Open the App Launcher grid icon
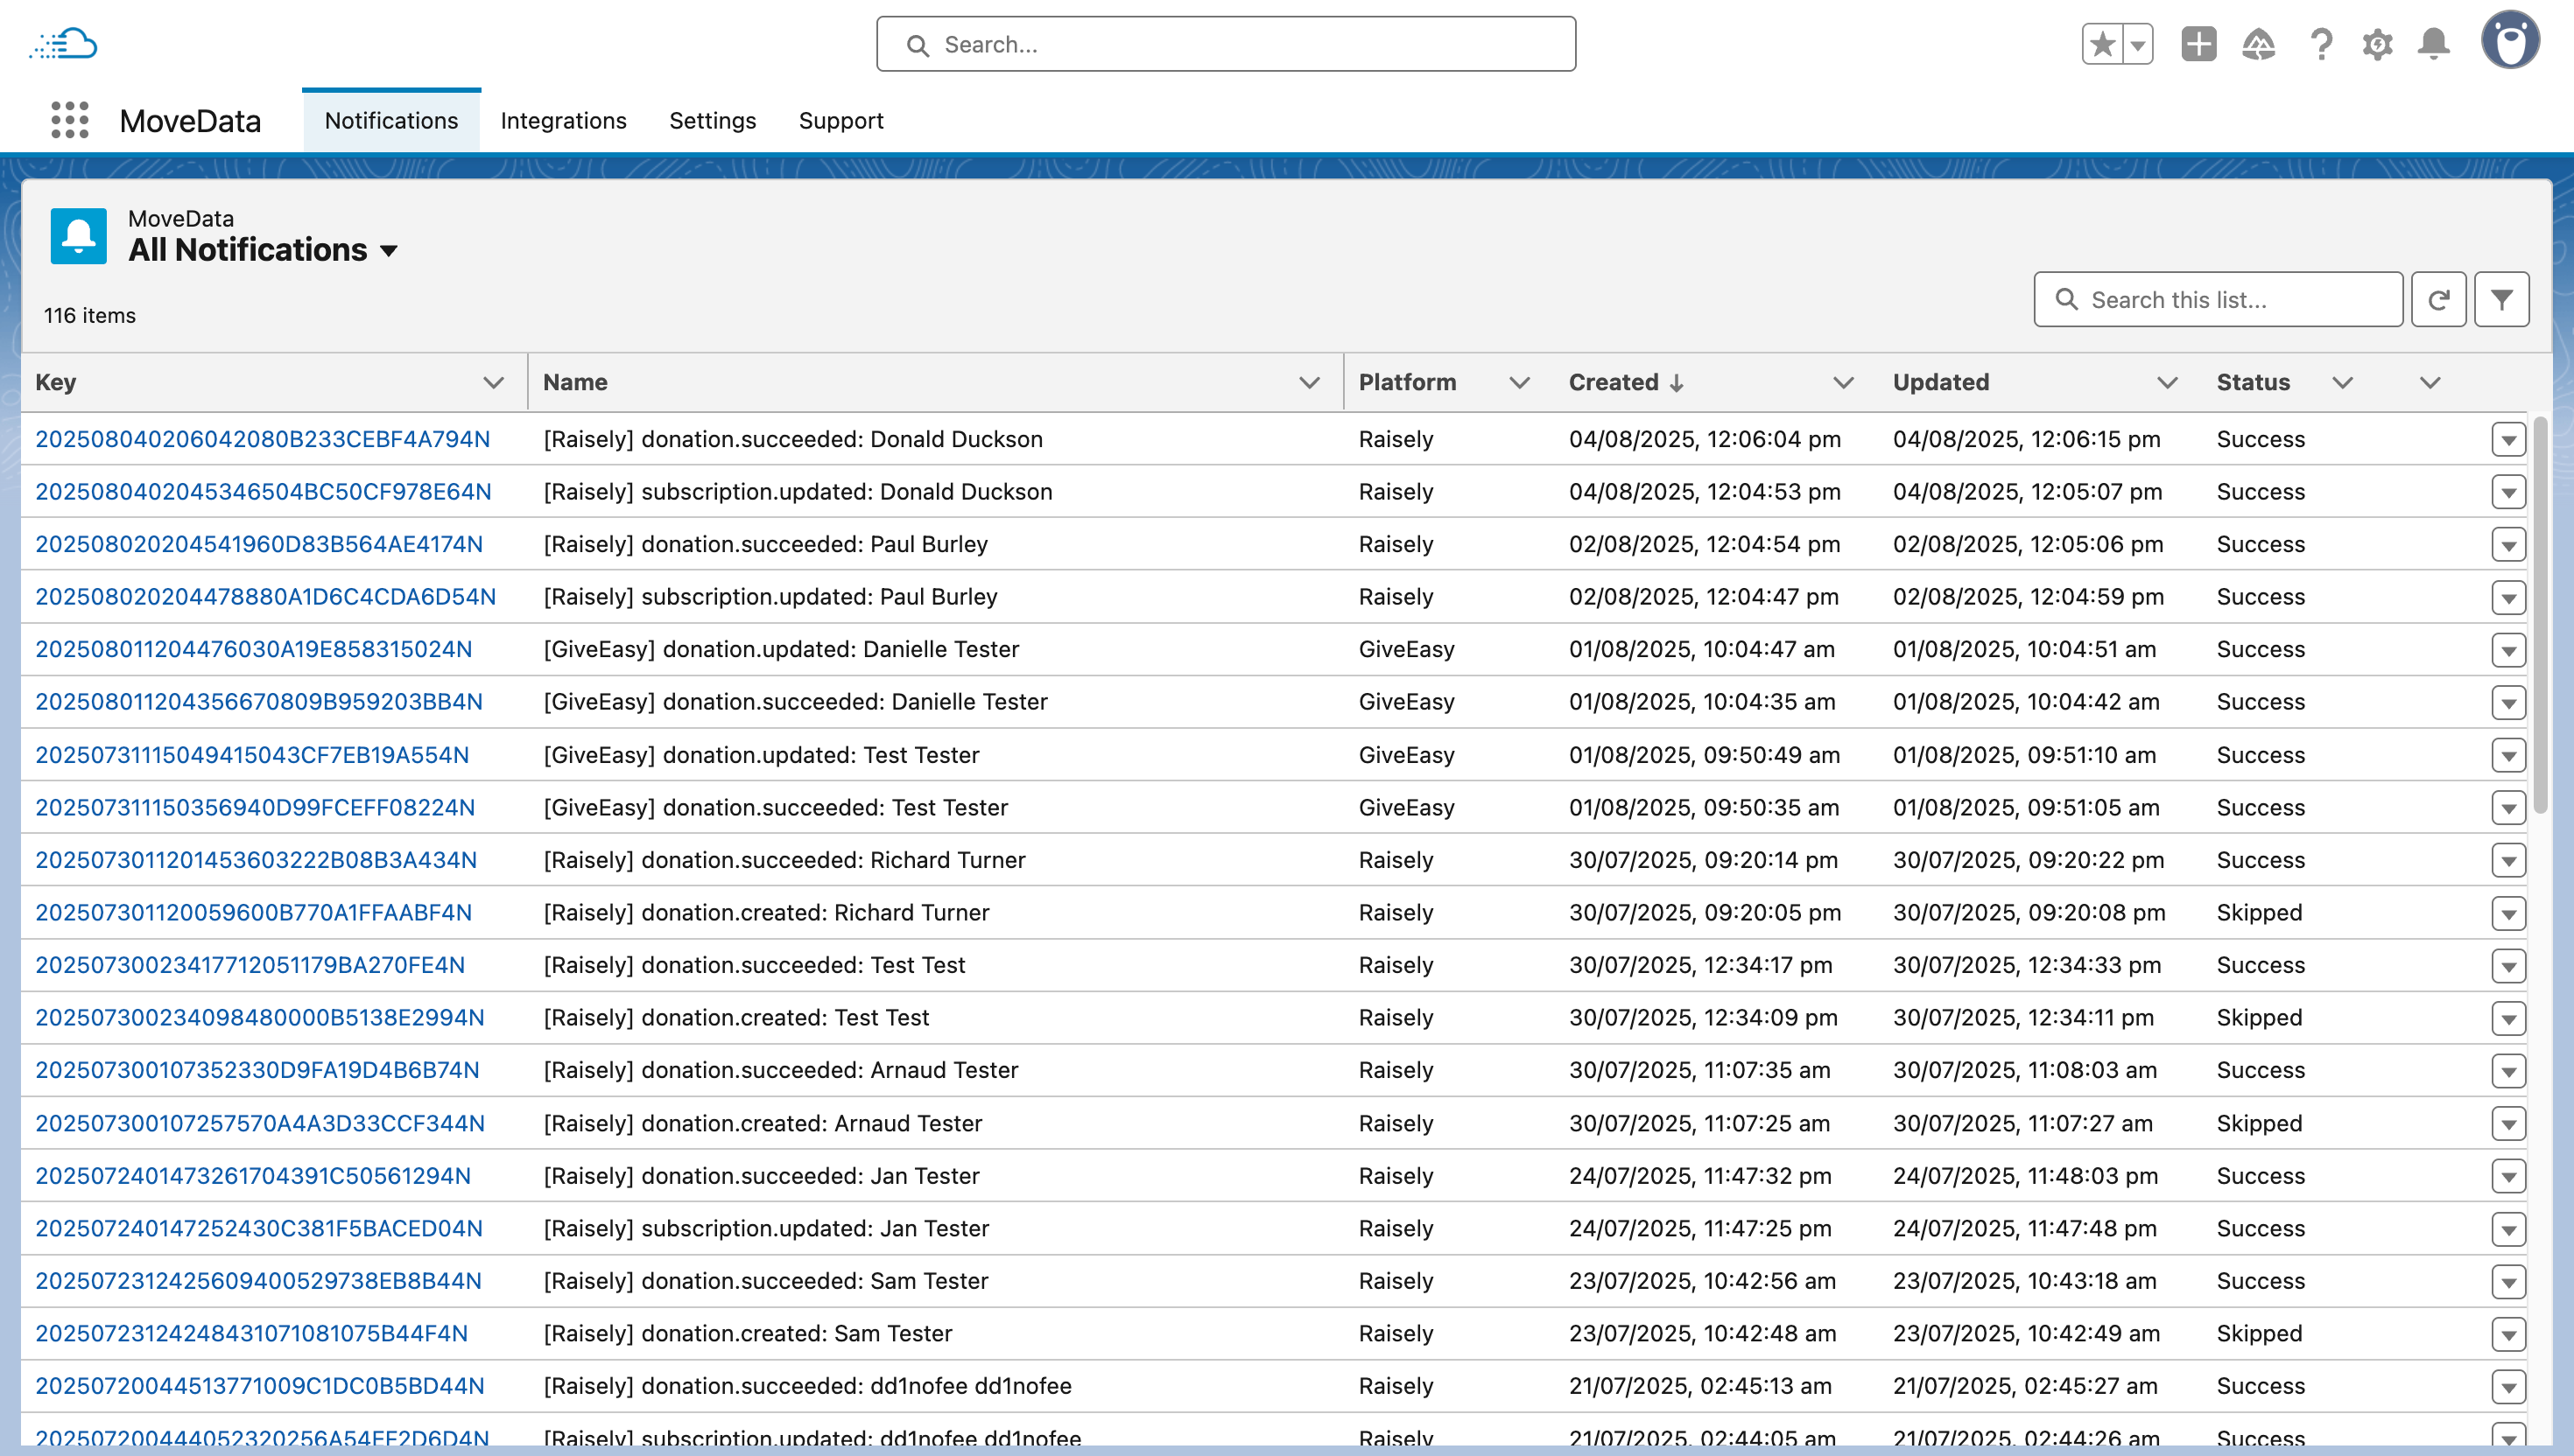The width and height of the screenshot is (2574, 1456). [69, 120]
